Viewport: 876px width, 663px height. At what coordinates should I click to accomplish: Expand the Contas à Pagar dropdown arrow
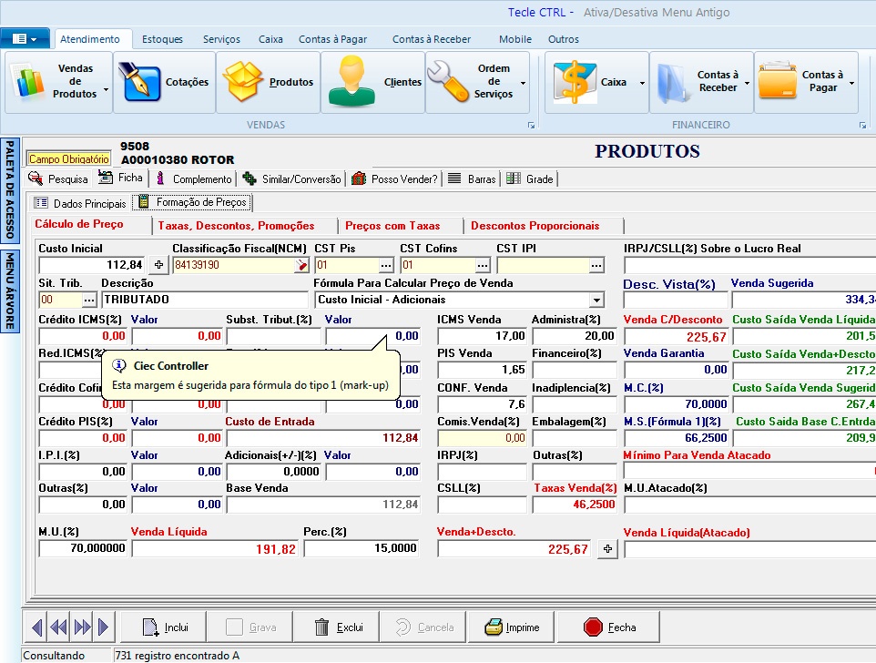pyautogui.click(x=851, y=83)
